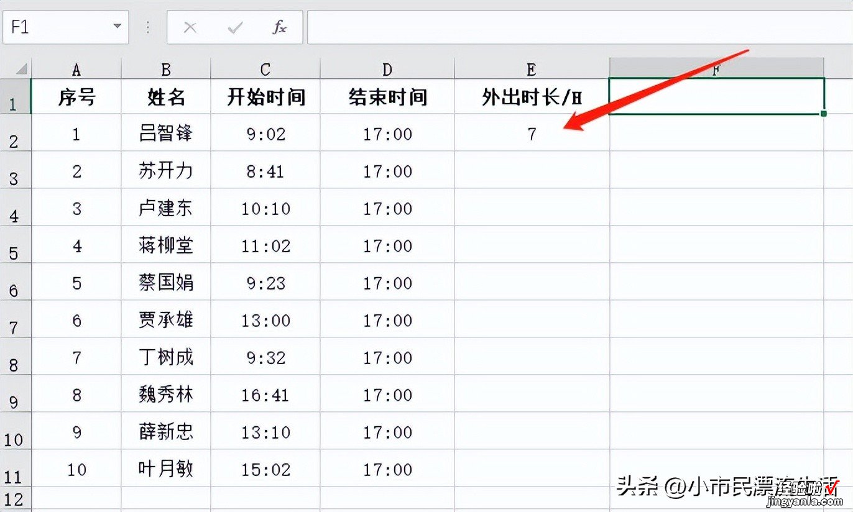Select cell with name 叶月敏
The height and width of the screenshot is (512, 853).
click(166, 469)
